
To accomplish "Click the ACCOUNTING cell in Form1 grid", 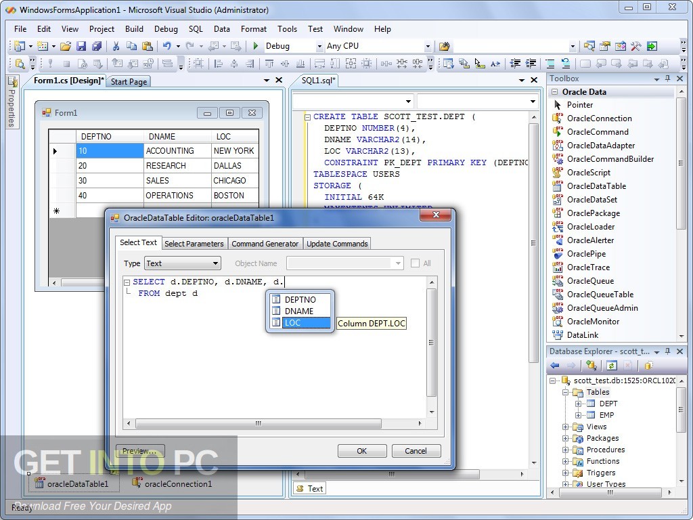I will 177,151.
